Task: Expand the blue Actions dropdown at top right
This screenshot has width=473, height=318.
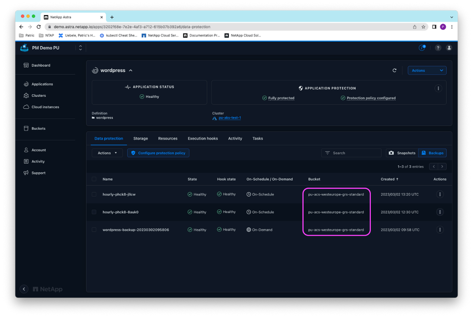Action: tap(427, 71)
